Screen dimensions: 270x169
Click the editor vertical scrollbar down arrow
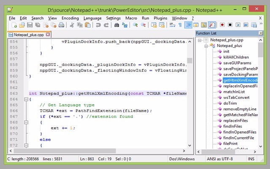pos(190,145)
